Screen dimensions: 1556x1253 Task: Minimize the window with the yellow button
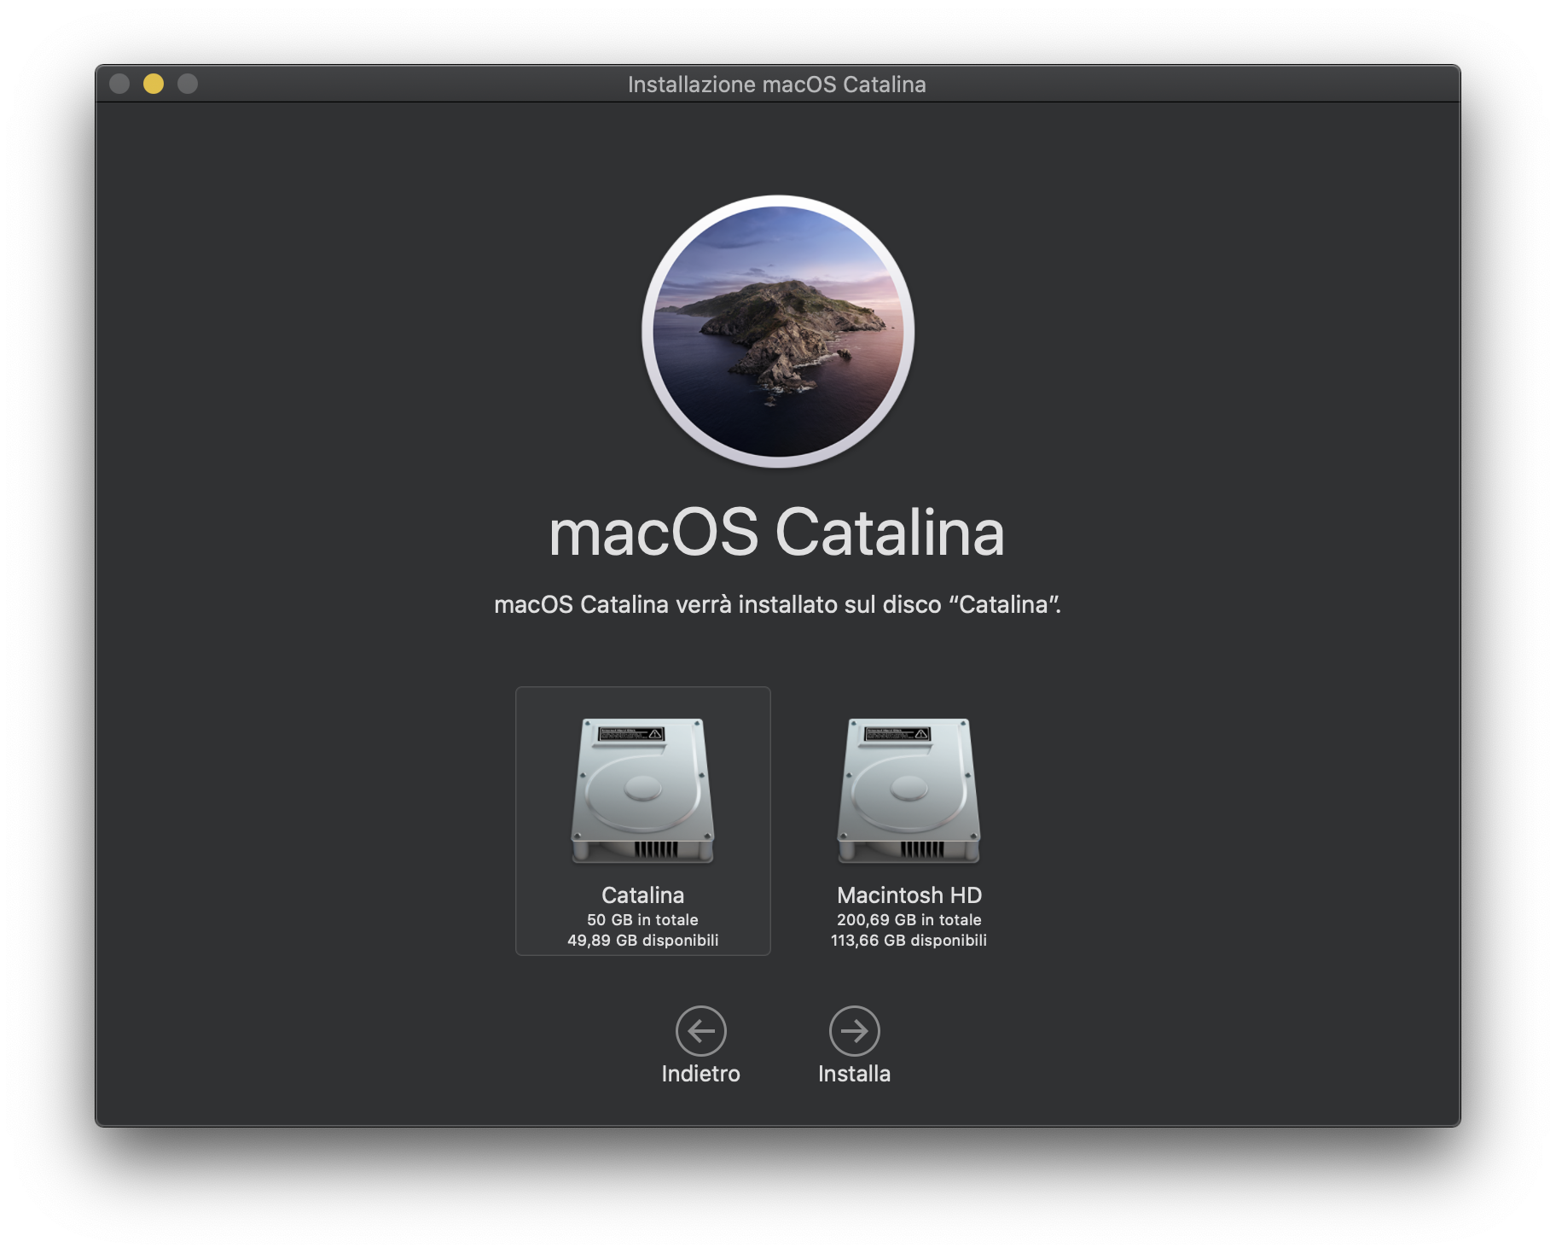tap(154, 84)
